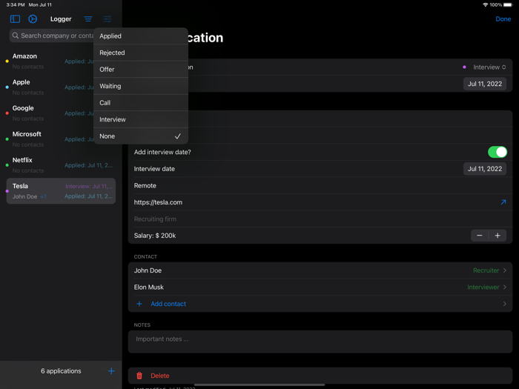Click the search magnifier icon
519x389 pixels.
[16, 36]
